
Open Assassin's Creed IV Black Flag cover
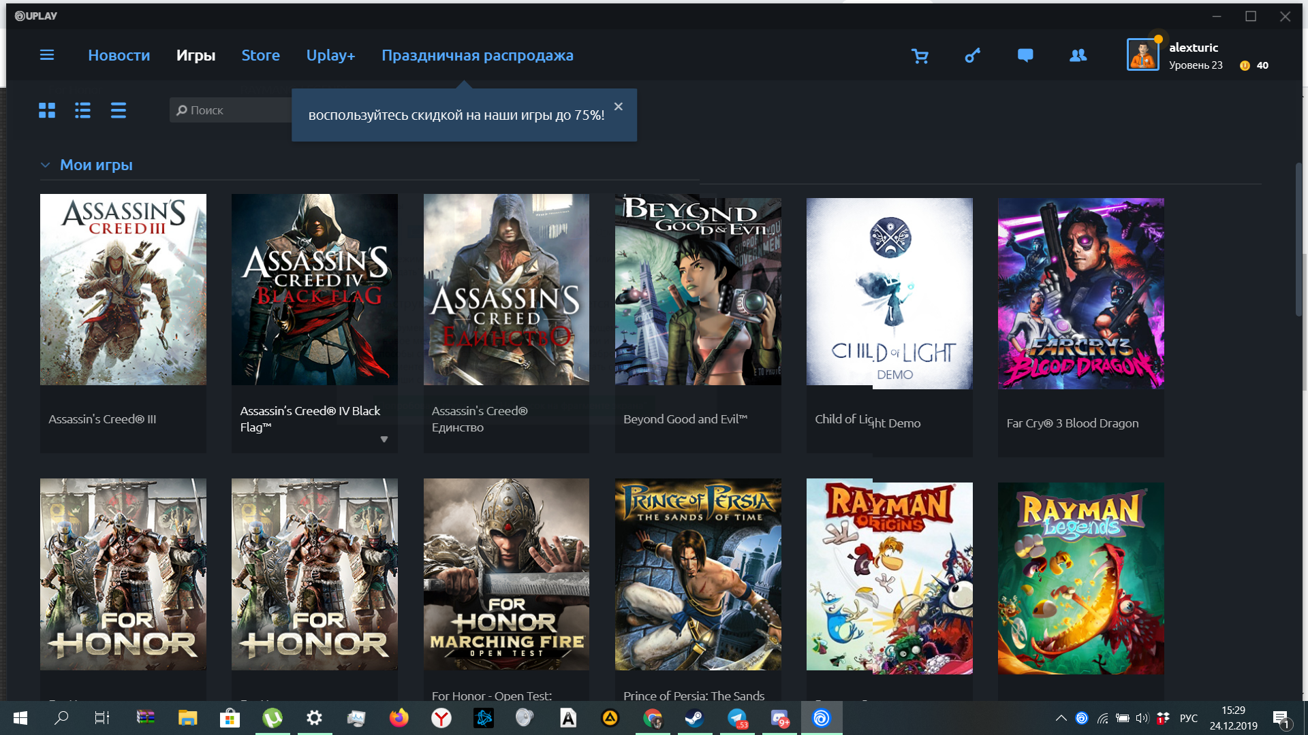coord(315,289)
